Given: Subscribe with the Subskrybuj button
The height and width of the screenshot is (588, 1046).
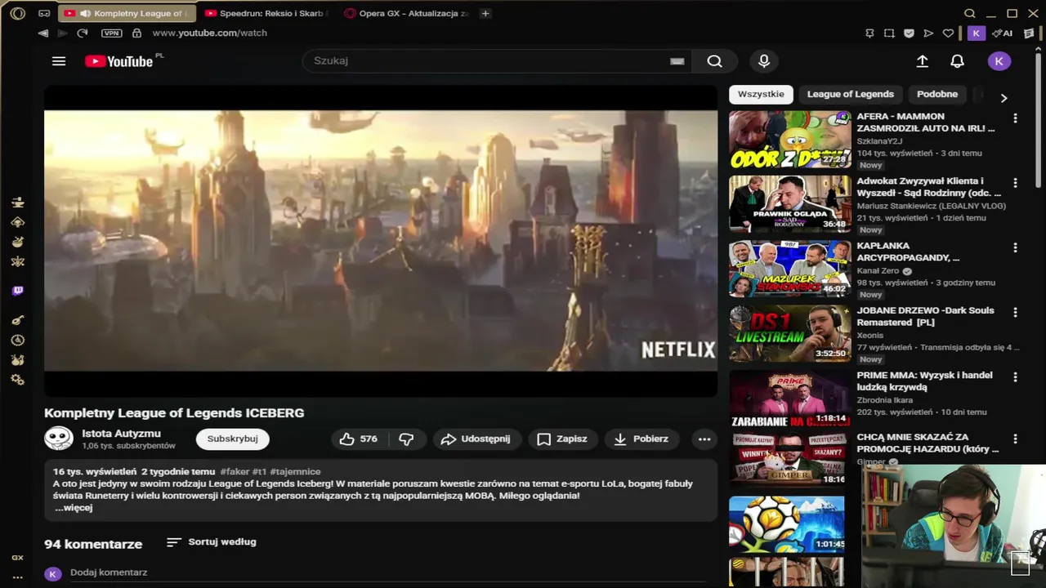Looking at the screenshot, I should tap(232, 439).
